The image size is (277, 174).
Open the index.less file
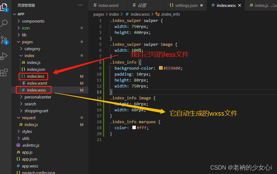click(36, 76)
